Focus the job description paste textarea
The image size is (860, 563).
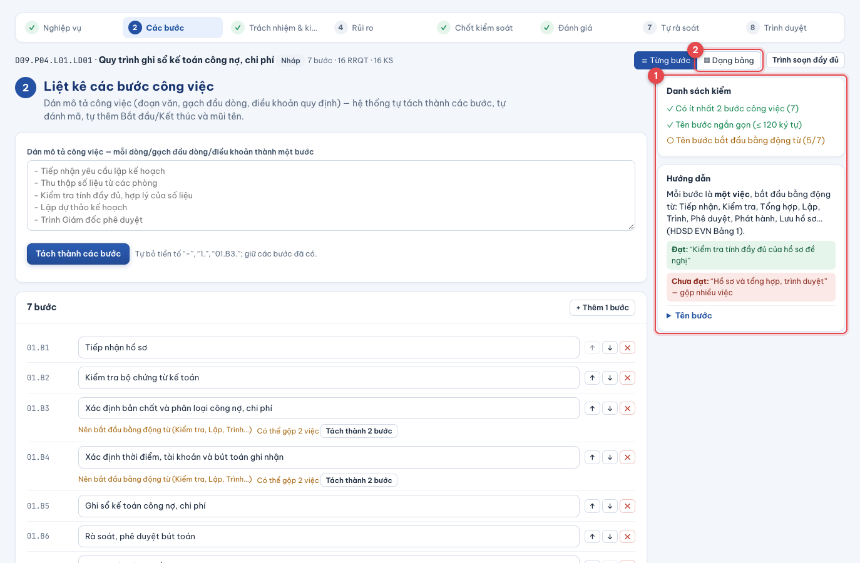(x=331, y=195)
